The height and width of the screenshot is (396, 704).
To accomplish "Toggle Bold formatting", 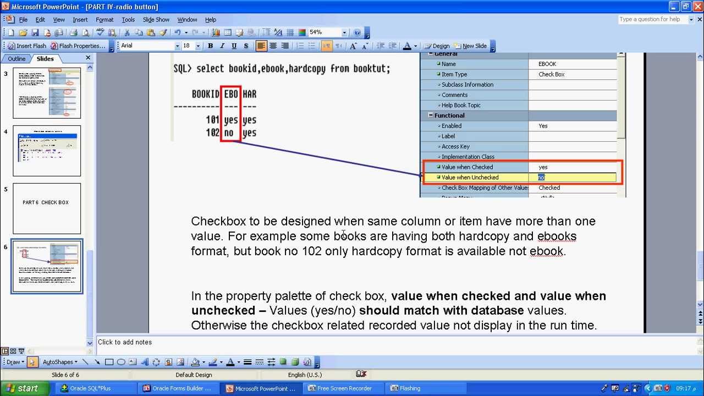I will tap(210, 46).
